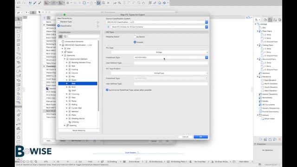This screenshot has width=297, height=167.
Task: Open the IFC Type Product IfcSlabType dropdown
Action: tap(159, 73)
